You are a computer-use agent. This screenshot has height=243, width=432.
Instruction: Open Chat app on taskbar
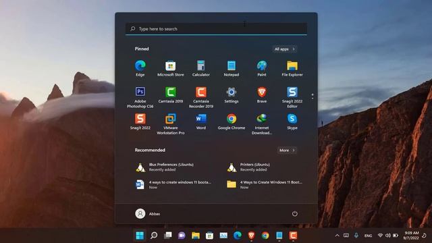click(182, 236)
